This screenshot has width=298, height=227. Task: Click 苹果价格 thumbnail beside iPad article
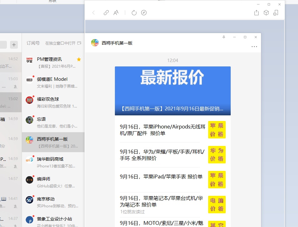[x=217, y=180]
